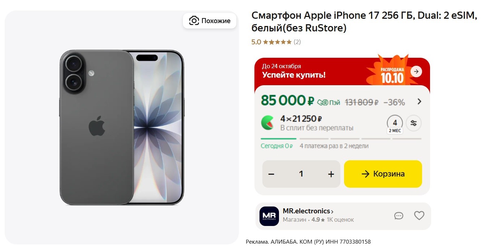481x248 pixels.
Task: Open chat with seller via speech bubble icon
Action: 399,216
